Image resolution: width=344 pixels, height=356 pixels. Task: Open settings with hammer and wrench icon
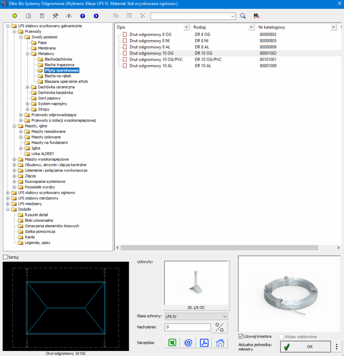coord(55,16)
